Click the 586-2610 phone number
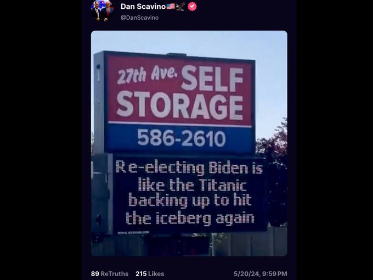 181,138
